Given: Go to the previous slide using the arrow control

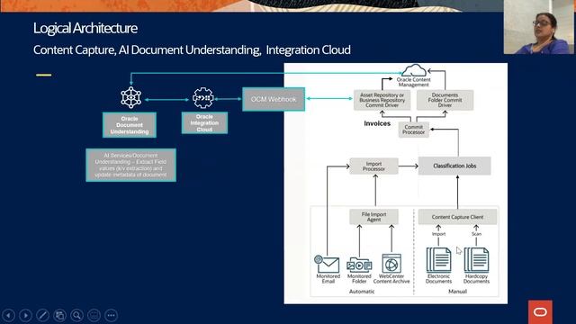Looking at the screenshot, I should pyautogui.click(x=8, y=315).
